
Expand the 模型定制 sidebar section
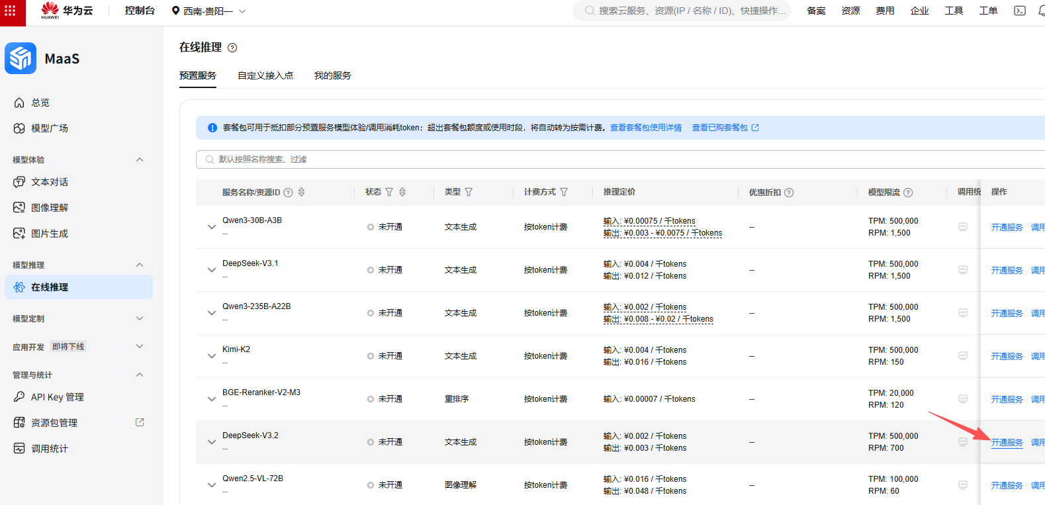coord(140,318)
